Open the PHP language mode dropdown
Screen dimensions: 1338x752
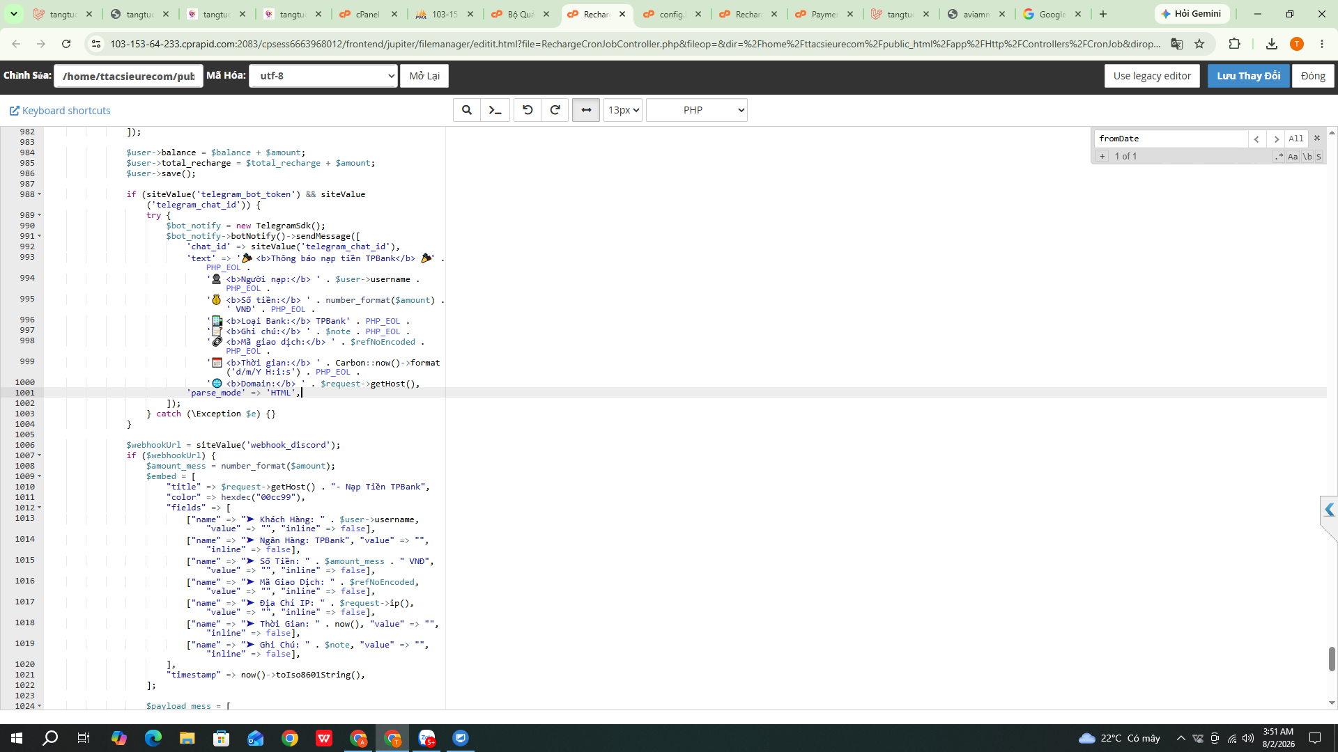click(696, 110)
